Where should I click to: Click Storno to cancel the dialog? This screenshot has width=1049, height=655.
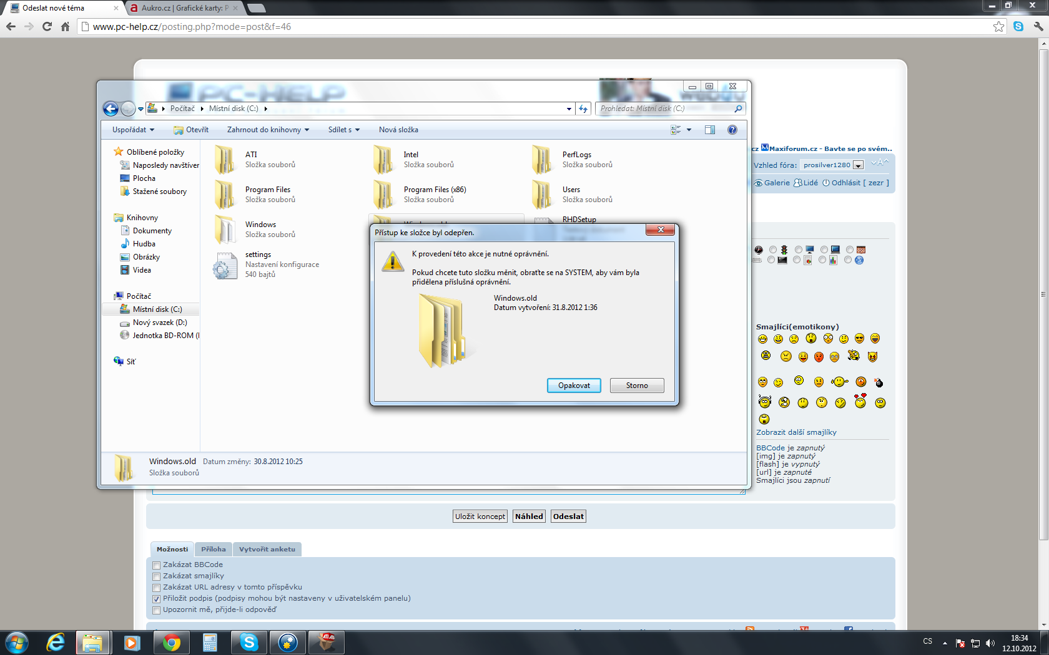pos(637,386)
